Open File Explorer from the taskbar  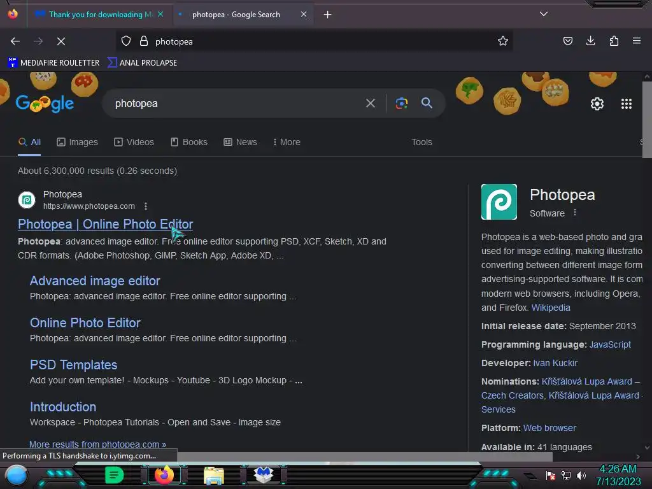click(214, 475)
